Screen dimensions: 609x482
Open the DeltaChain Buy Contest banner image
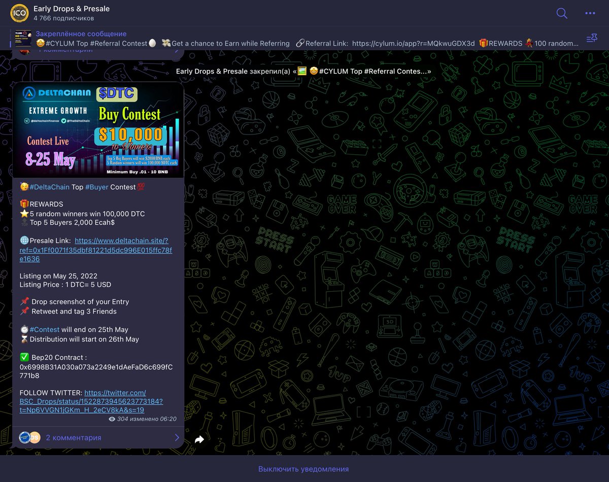tap(98, 130)
